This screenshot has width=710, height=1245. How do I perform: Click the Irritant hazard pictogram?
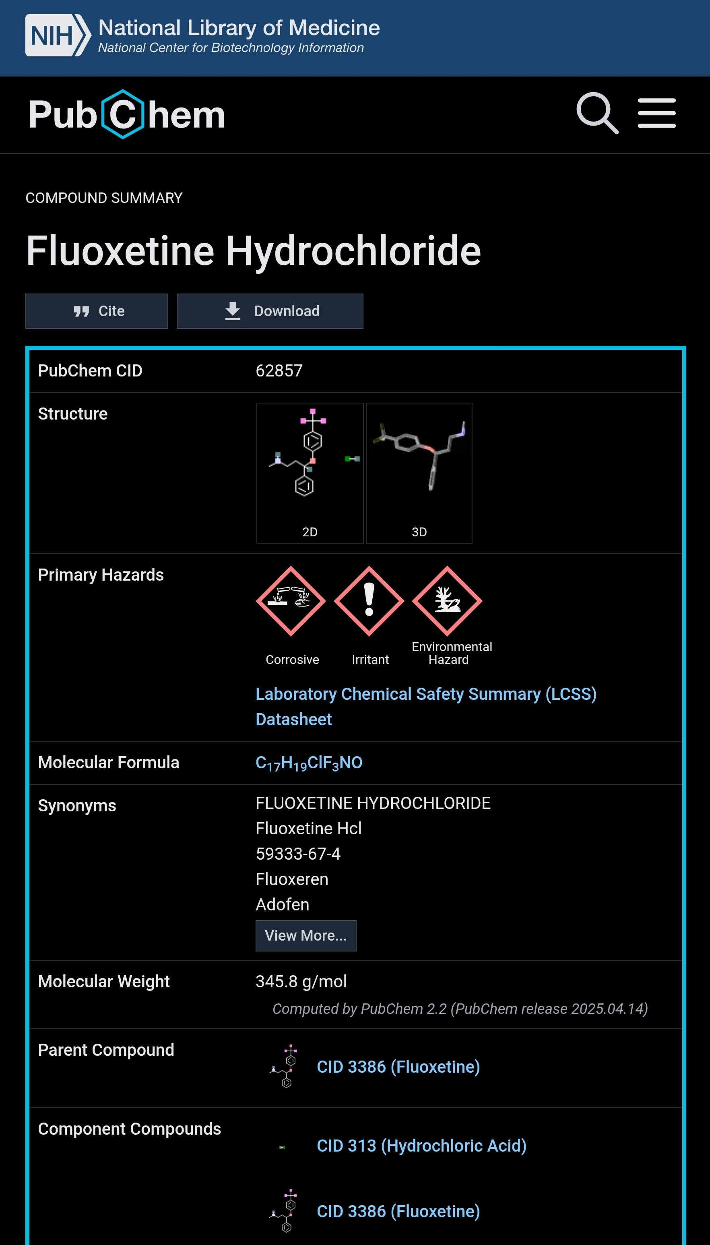coord(369,601)
